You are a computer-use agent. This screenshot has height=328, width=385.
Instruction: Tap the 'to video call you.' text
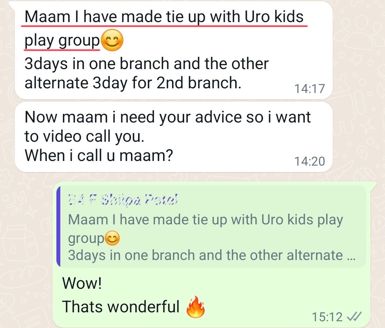[84, 136]
